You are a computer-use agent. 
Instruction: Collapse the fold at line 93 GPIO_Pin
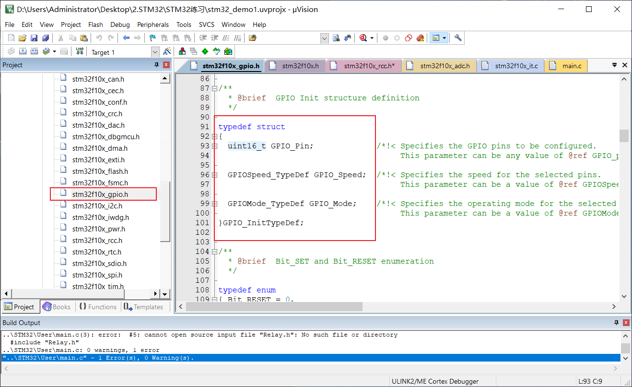coord(214,146)
